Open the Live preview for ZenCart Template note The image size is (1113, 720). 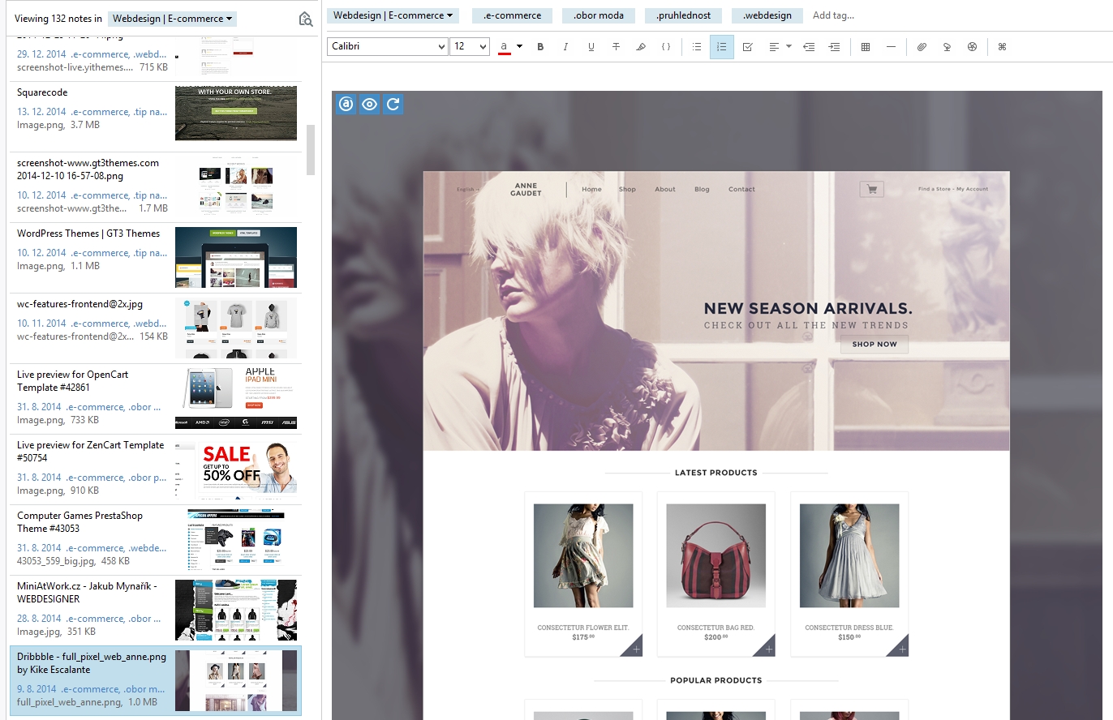pyautogui.click(x=155, y=469)
